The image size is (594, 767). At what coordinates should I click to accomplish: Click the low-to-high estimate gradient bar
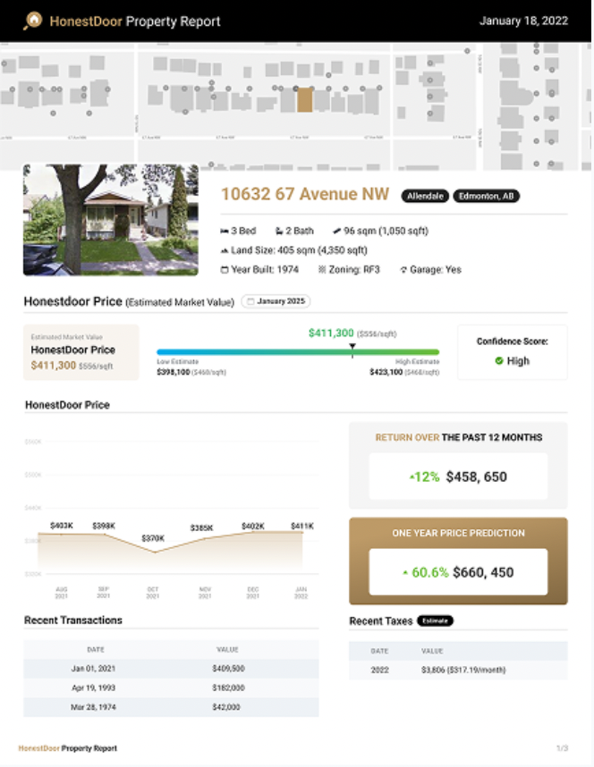[x=298, y=351]
